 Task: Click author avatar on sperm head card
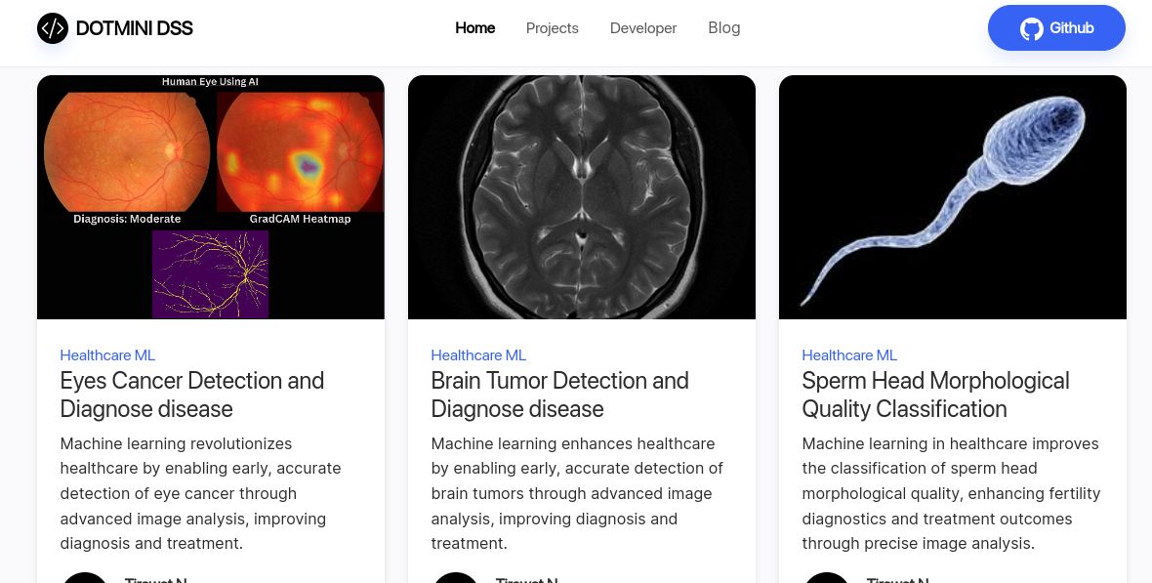tap(827, 577)
